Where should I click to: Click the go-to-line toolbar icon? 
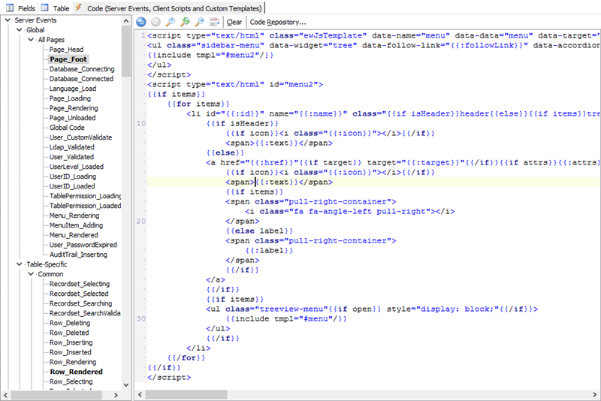(x=214, y=22)
